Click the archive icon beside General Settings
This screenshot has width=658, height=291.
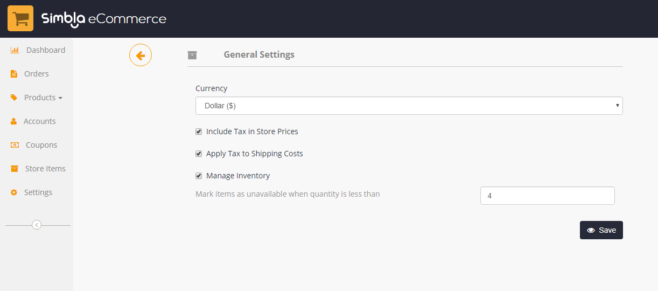click(192, 55)
